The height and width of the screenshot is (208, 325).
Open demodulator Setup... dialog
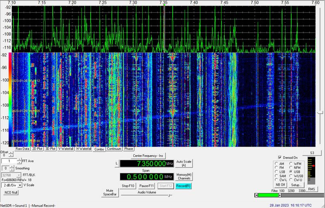point(296,185)
